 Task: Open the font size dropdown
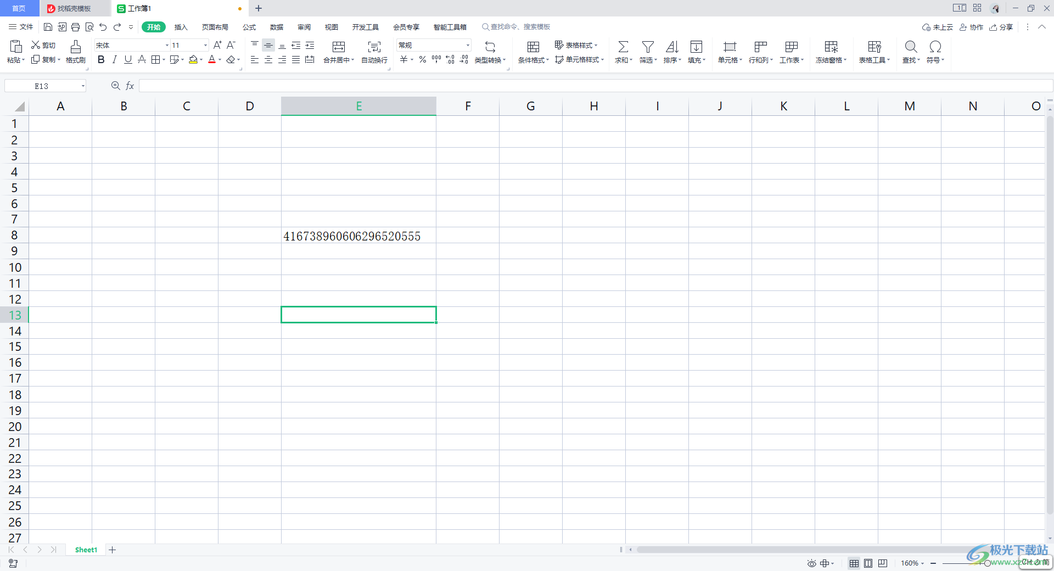[205, 45]
